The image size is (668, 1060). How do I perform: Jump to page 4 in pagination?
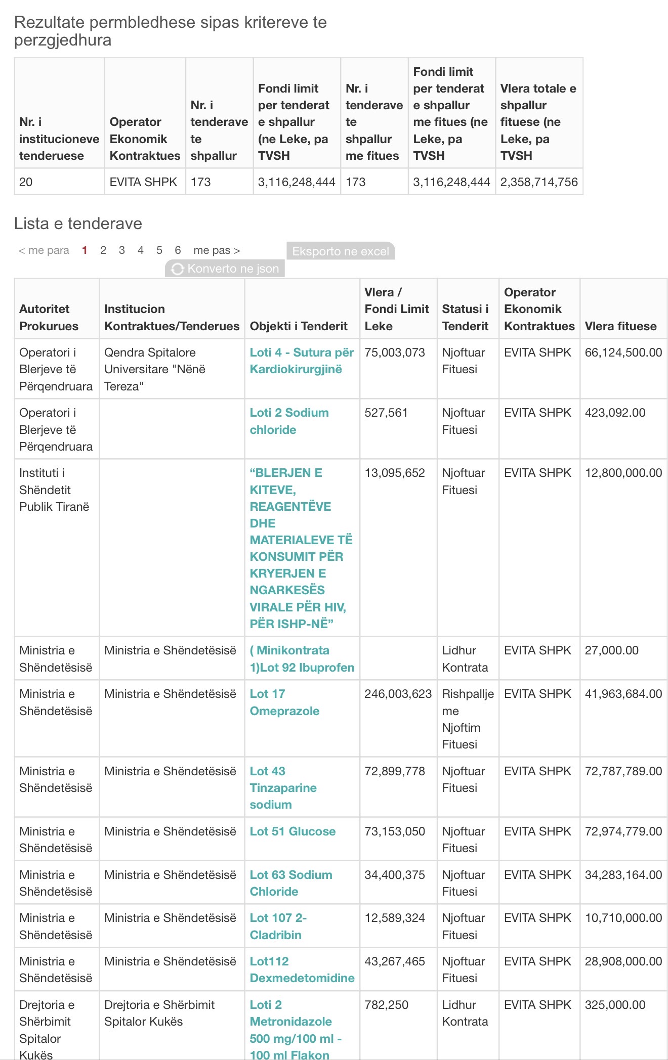click(141, 250)
